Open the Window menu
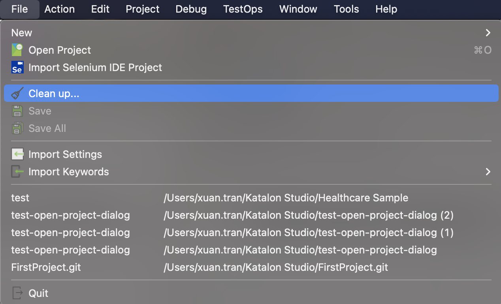501x304 pixels. pyautogui.click(x=298, y=9)
